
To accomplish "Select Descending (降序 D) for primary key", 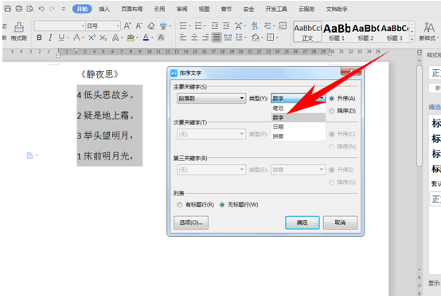I will (x=332, y=111).
